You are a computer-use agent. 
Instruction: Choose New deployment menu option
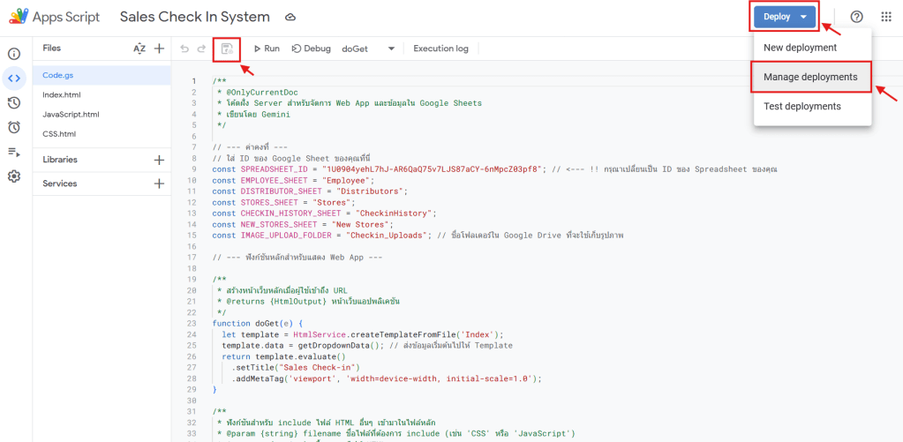coord(800,48)
